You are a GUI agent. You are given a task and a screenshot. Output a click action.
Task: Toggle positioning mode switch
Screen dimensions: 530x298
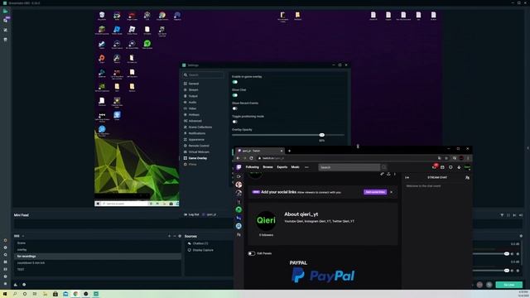pyautogui.click(x=234, y=122)
